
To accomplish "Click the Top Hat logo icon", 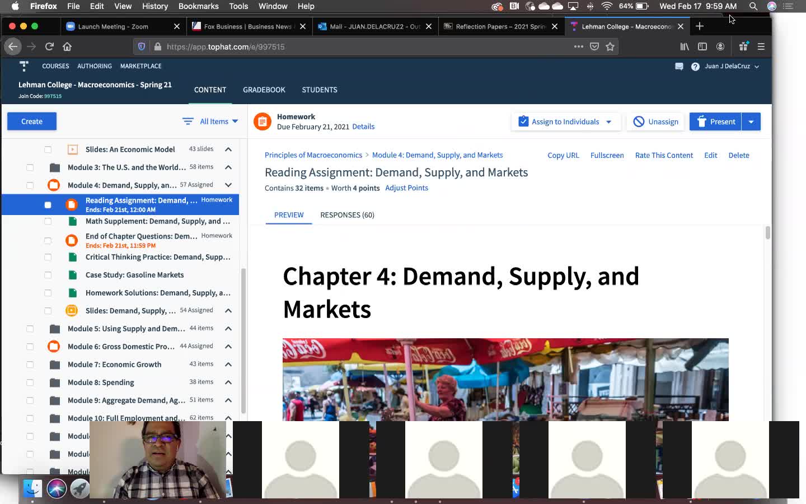I will 24,66.
